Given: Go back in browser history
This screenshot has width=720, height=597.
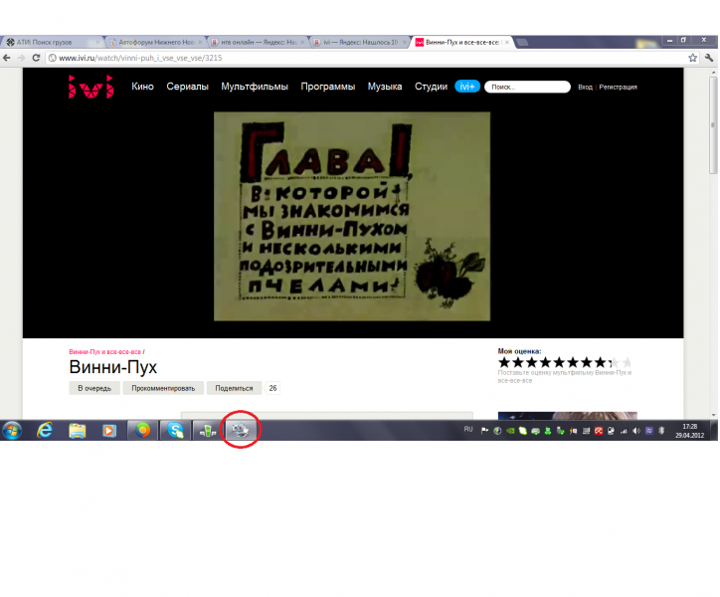Looking at the screenshot, I should pyautogui.click(x=7, y=58).
